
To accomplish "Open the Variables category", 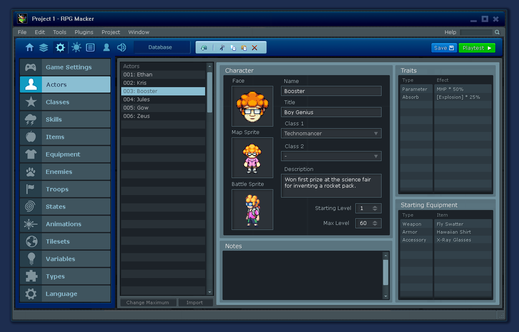I will pos(65,259).
